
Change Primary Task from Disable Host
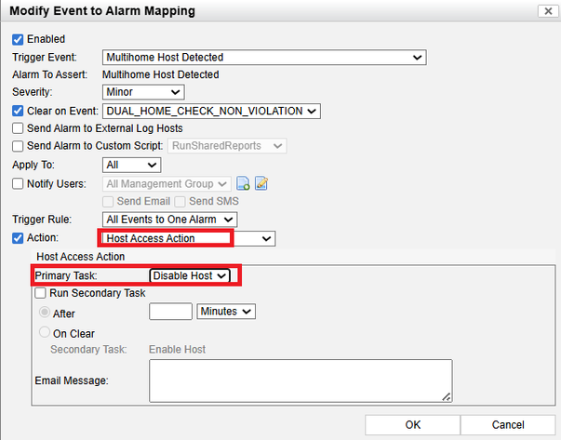tap(190, 276)
